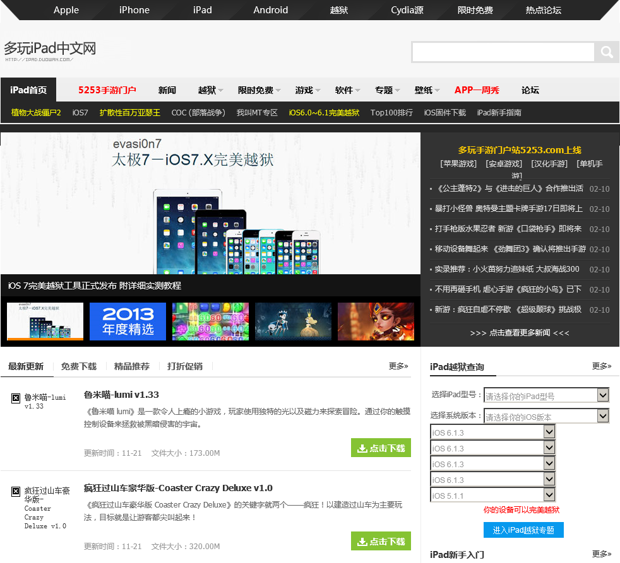Open the iOS 5.1.1 version dropdown
Image resolution: width=620 pixels, height=563 pixels.
click(x=492, y=495)
